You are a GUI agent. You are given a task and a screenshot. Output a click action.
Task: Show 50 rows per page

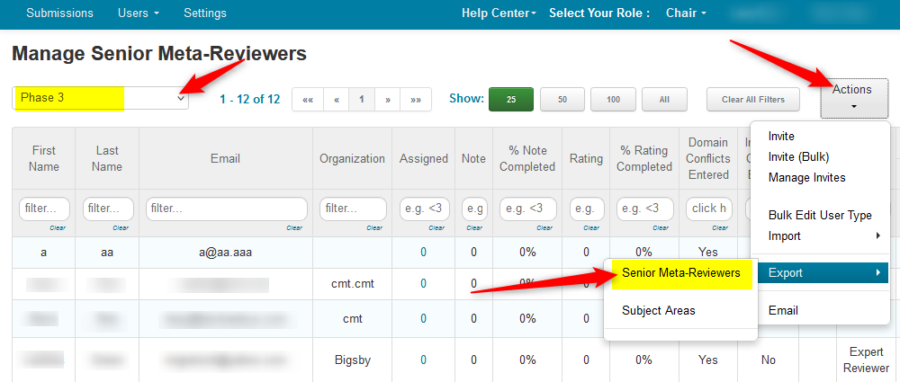(x=562, y=100)
